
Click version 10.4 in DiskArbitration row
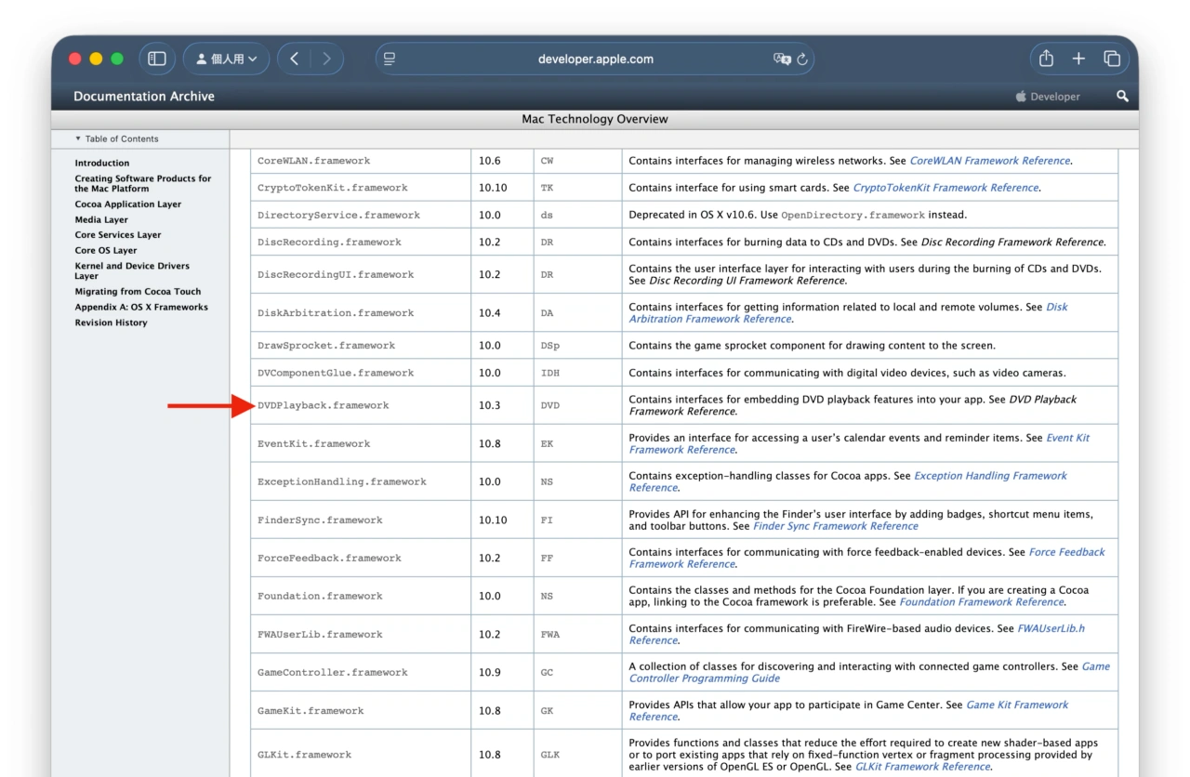tap(490, 312)
